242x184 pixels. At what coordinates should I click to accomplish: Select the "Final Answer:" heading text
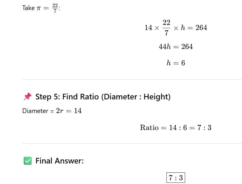60,161
